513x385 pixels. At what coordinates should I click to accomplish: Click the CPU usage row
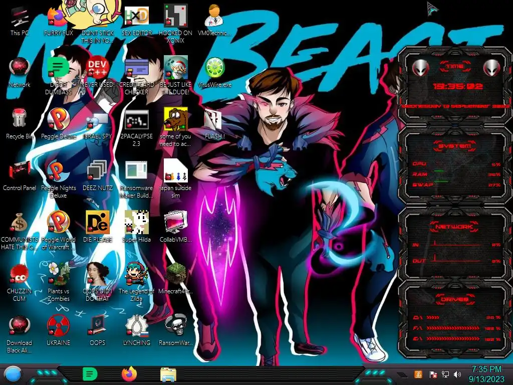click(457, 164)
